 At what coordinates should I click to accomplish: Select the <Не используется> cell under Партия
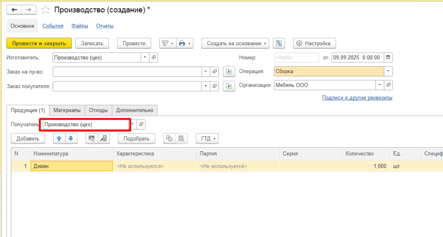pos(238,166)
